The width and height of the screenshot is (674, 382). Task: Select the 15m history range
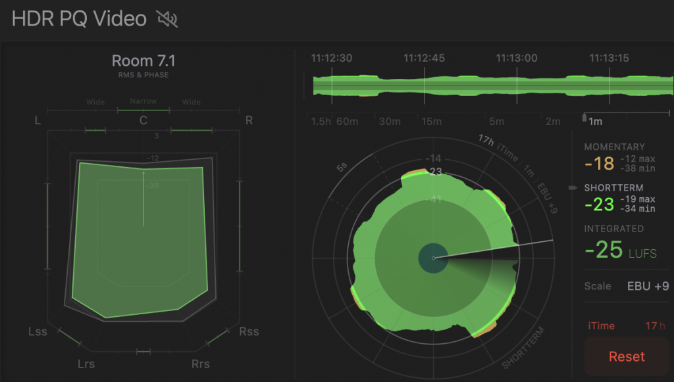(x=431, y=121)
